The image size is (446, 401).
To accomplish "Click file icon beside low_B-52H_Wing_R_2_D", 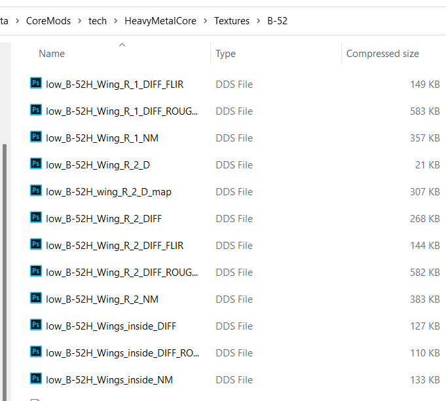I will [x=36, y=164].
